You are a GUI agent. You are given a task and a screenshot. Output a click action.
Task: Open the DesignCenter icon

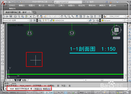pos(81,16)
